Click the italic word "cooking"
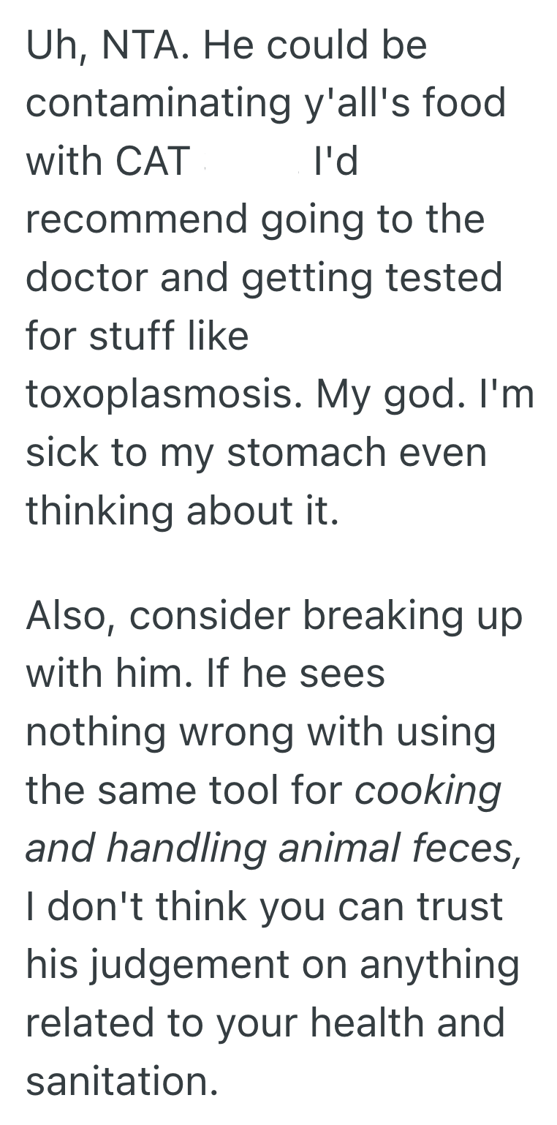 pyautogui.click(x=428, y=790)
